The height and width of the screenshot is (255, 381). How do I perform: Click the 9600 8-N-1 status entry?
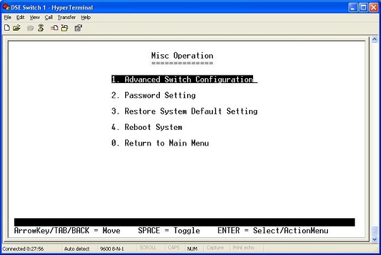112,249
